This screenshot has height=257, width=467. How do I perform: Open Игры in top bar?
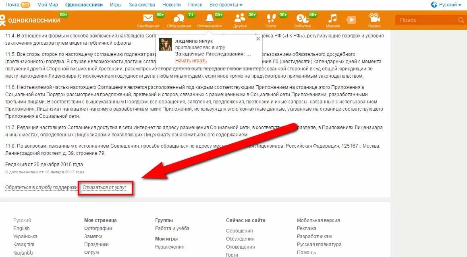116,5
